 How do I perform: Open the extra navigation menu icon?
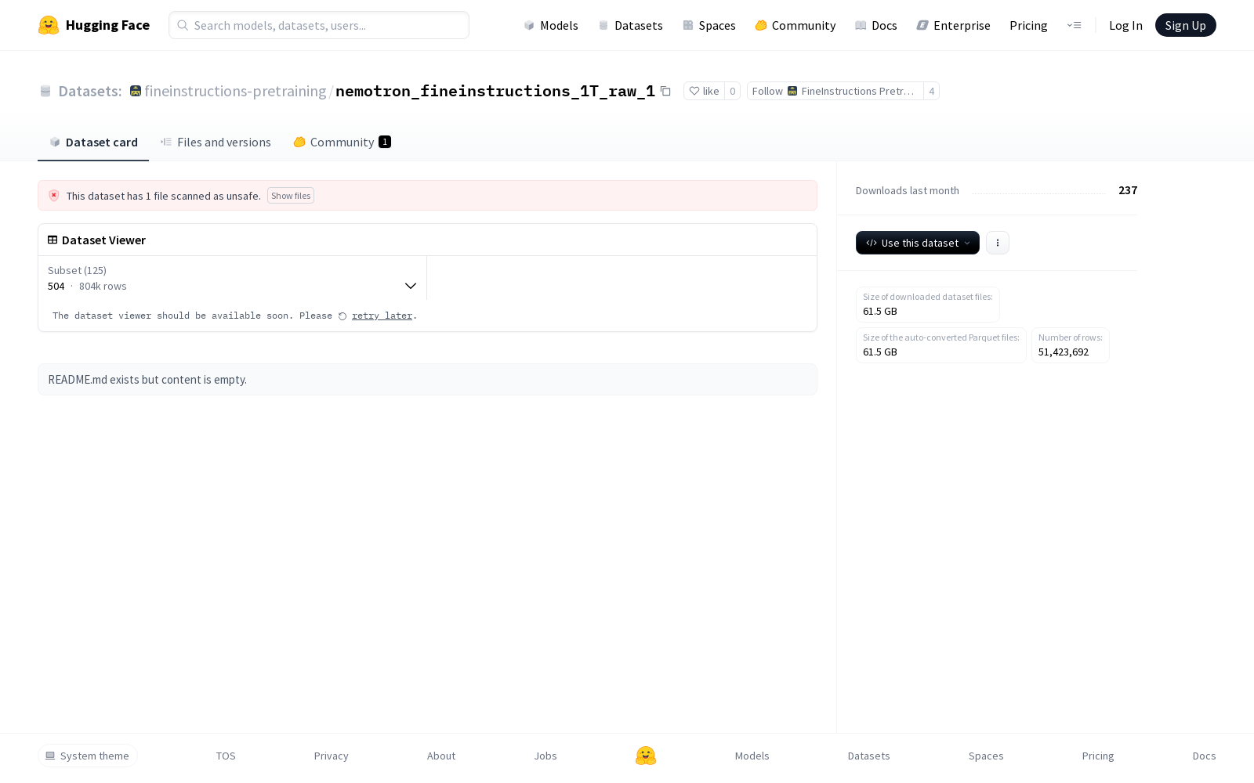point(1074,25)
